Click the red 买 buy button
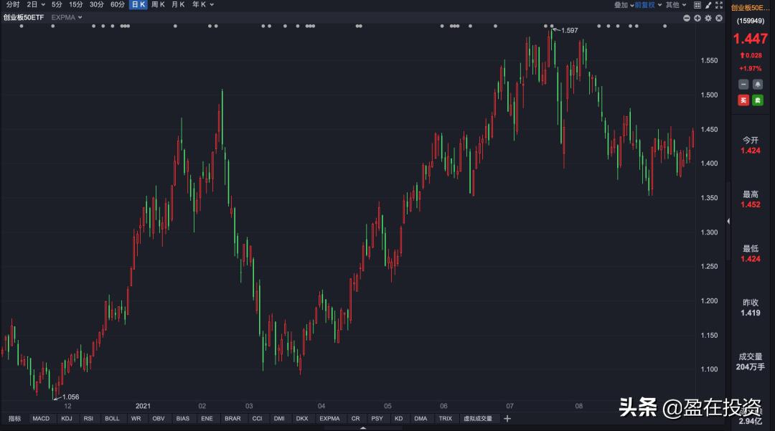This screenshot has height=431, width=775. pos(743,100)
